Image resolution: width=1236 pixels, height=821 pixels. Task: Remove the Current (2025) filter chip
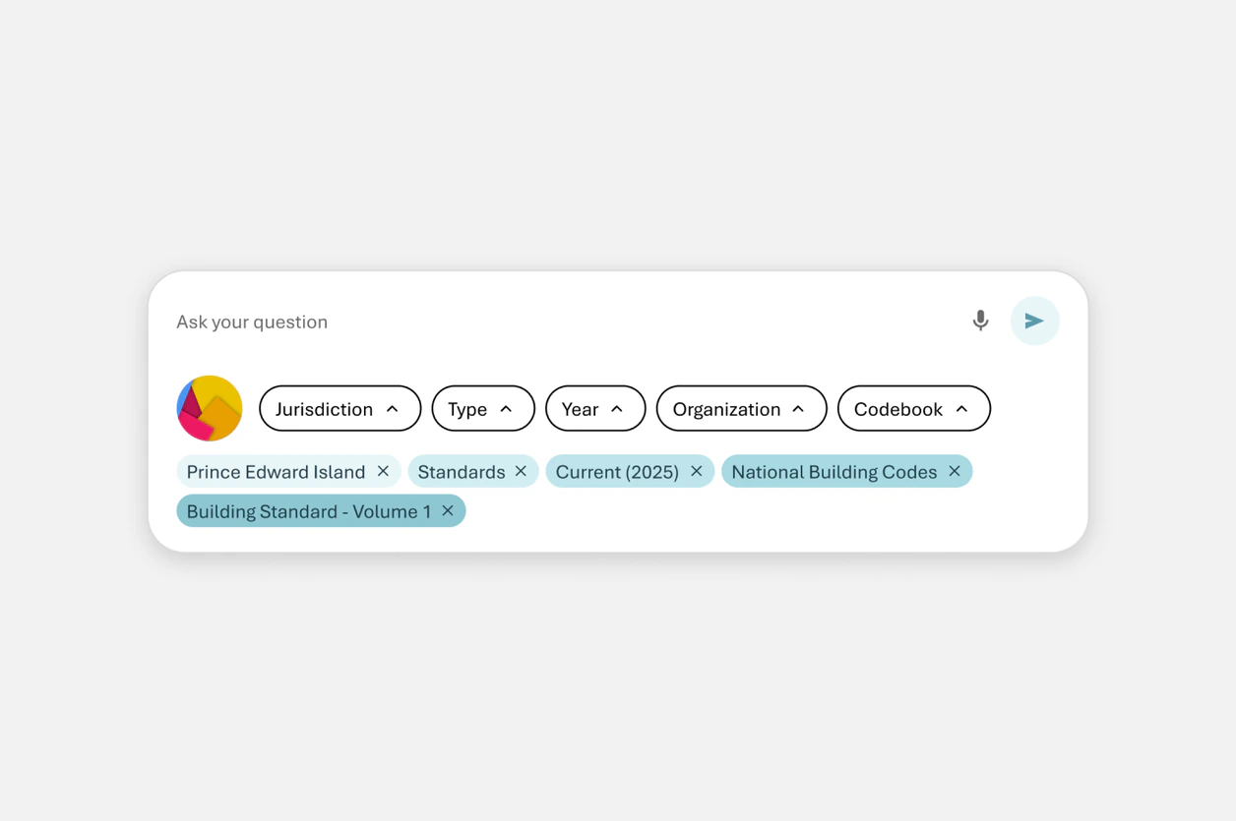point(697,472)
